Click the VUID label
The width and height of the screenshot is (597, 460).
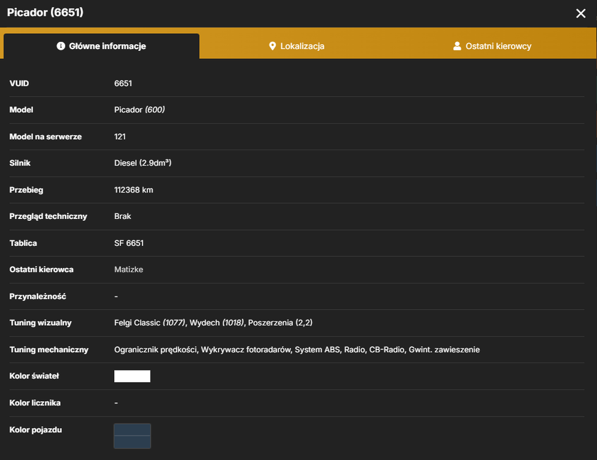point(19,83)
